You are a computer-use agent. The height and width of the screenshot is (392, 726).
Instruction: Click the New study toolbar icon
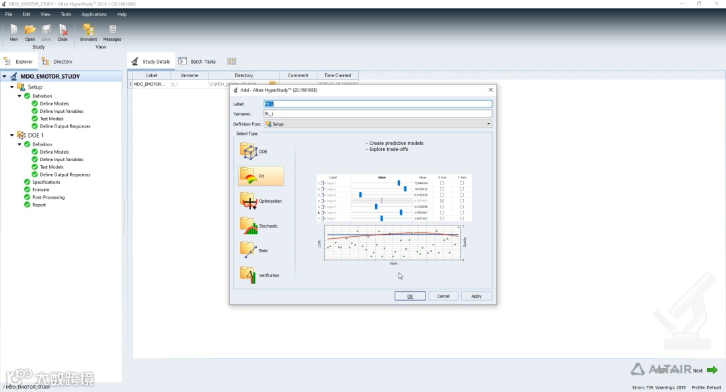[14, 30]
